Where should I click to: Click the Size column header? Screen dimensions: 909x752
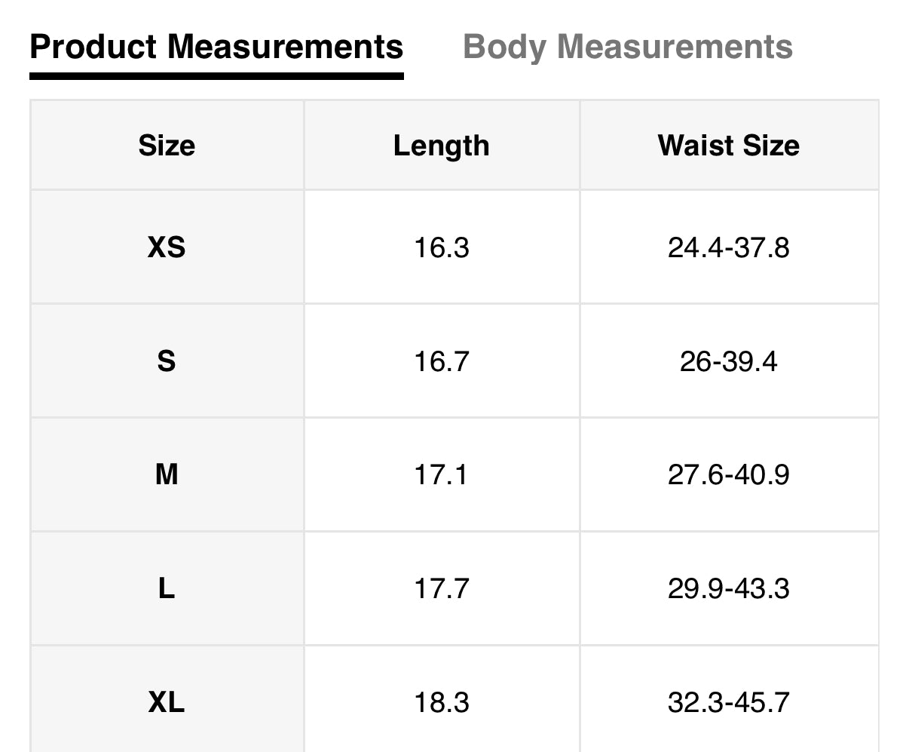point(167,145)
